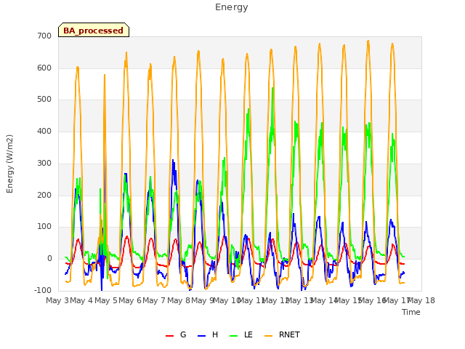Click the 700 y-axis tick label
The image size is (465, 349).
pos(44,36)
